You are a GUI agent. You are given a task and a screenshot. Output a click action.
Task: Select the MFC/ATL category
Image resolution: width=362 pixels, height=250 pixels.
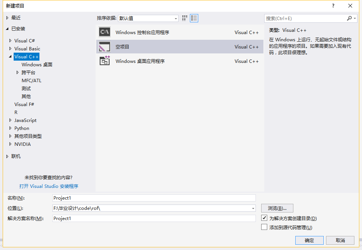(x=31, y=80)
